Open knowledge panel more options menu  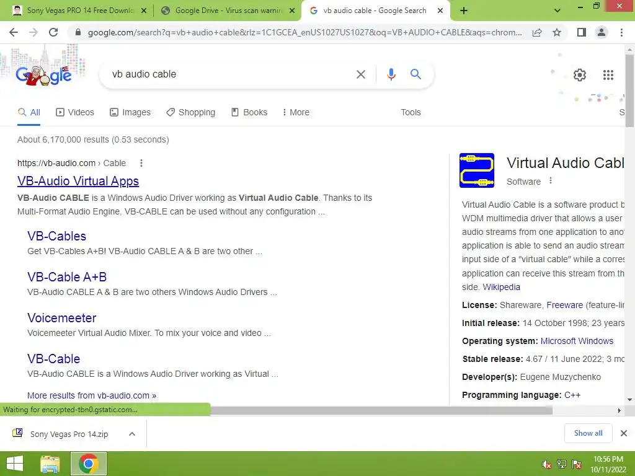point(551,180)
